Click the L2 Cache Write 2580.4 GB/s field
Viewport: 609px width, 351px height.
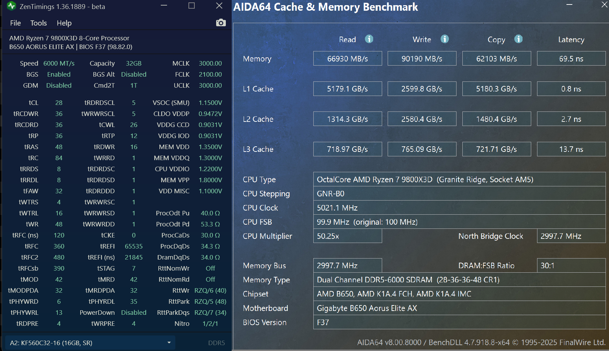[422, 119]
